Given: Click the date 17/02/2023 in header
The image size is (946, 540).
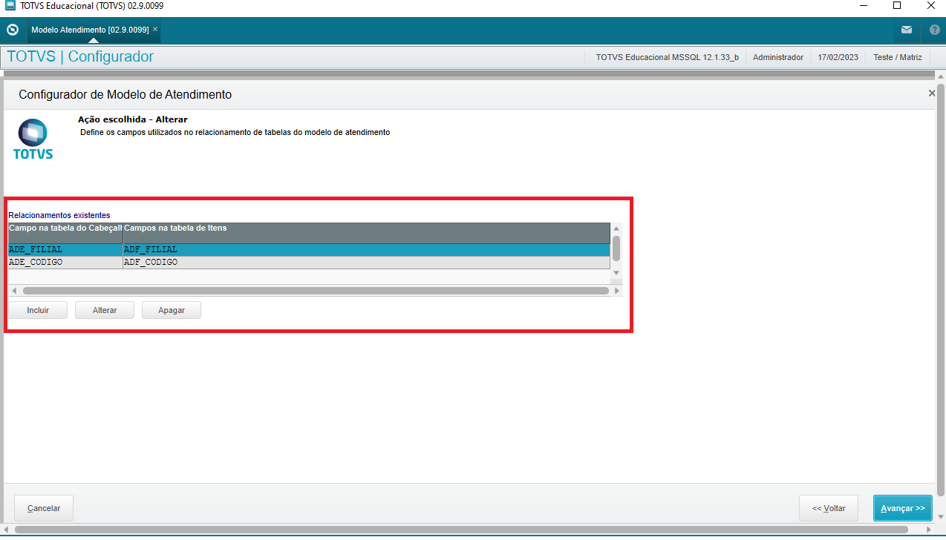Looking at the screenshot, I should pyautogui.click(x=838, y=57).
